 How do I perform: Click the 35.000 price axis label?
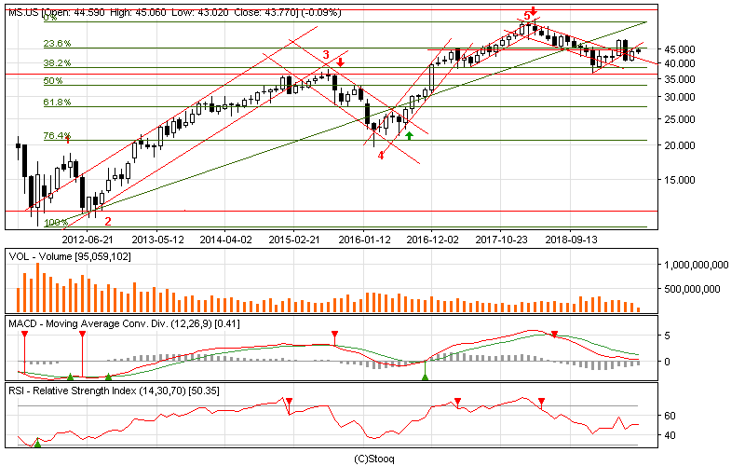[x=680, y=79]
